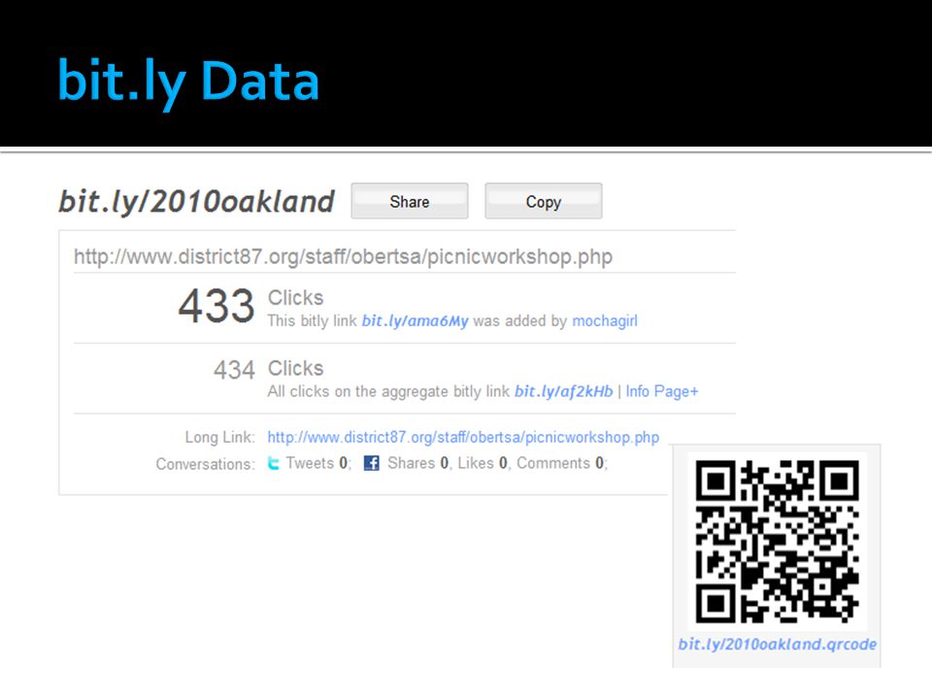Click the 434 aggregate clicks number
932x699 pixels.
pos(234,370)
